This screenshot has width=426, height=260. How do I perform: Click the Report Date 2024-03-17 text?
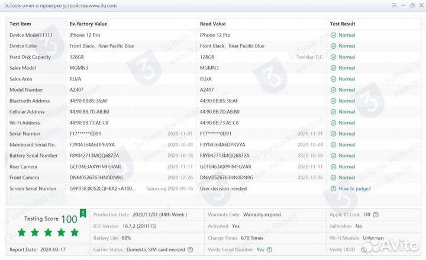[x=37, y=250]
